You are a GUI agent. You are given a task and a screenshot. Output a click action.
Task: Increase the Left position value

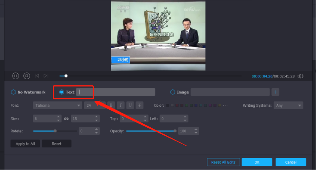pos(185,117)
